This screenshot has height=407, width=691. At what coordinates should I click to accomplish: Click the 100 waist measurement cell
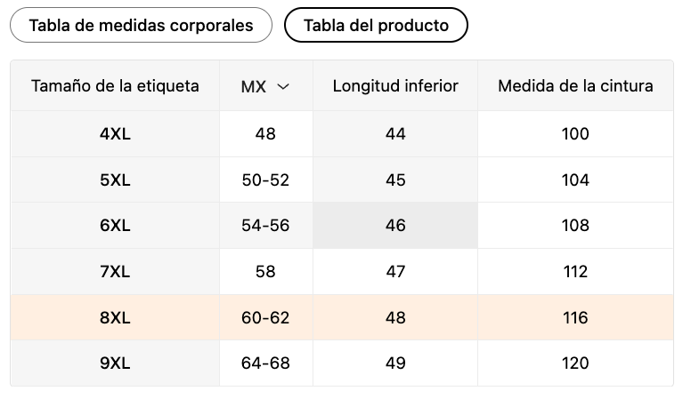click(x=575, y=134)
